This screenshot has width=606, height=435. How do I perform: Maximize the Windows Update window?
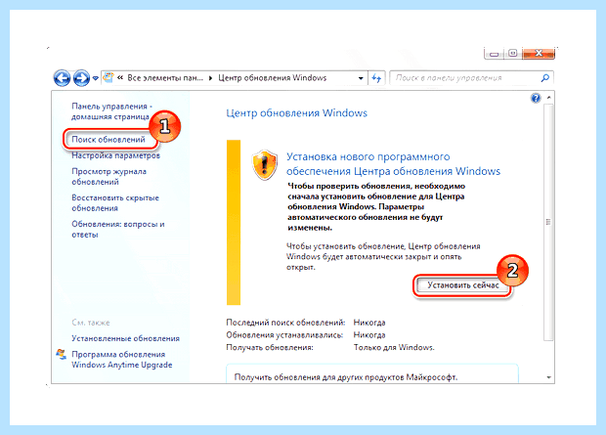click(x=512, y=54)
